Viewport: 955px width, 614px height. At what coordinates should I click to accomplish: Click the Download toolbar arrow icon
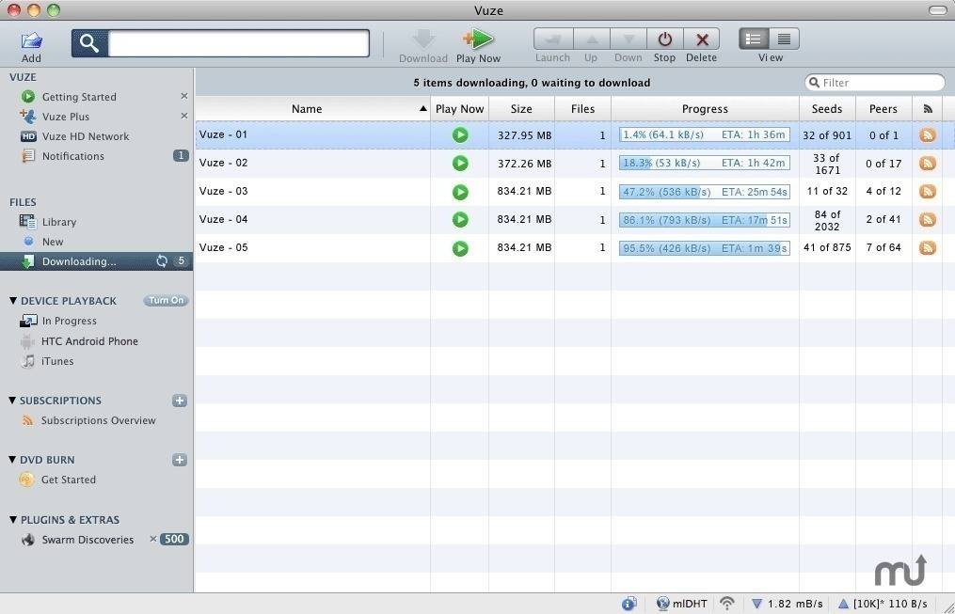tap(423, 39)
